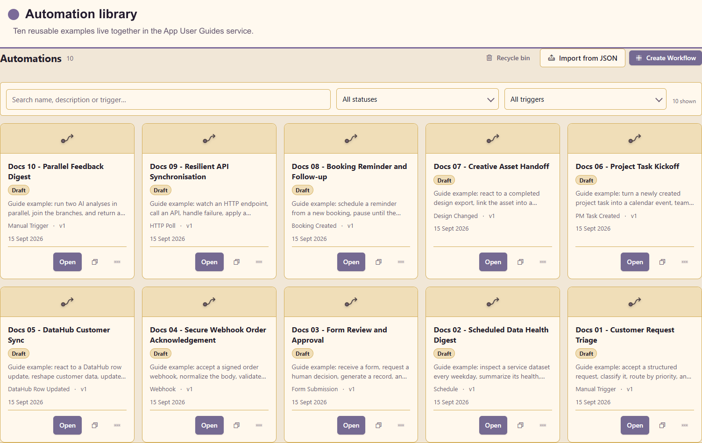The image size is (702, 443).
Task: Duplicate Docs 04 Secure Webhook Order workflow
Action: [x=237, y=425]
